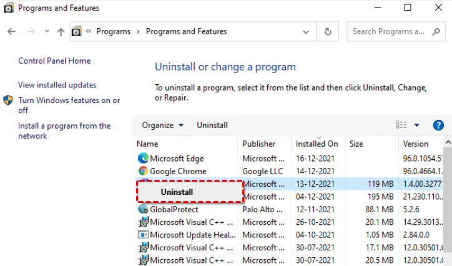Go up one level with Up arrow

(61, 32)
